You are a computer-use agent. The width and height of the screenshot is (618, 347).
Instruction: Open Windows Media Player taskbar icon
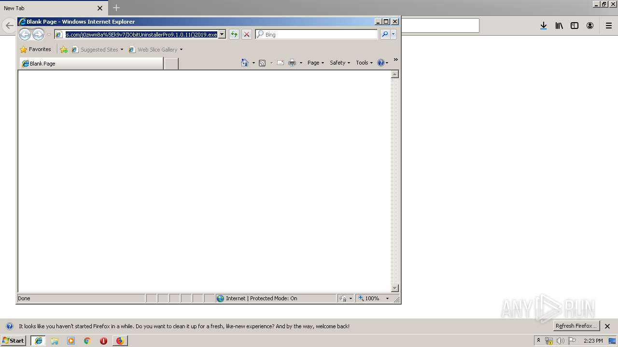(x=71, y=341)
